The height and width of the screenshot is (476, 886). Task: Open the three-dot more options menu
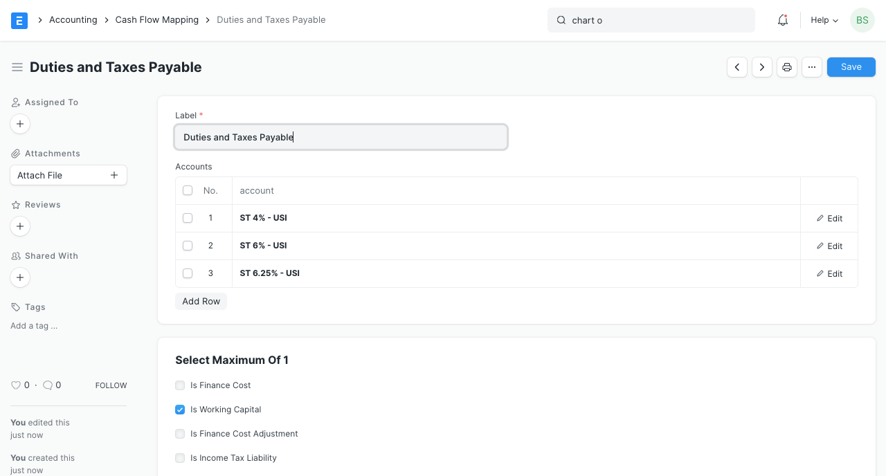812,67
